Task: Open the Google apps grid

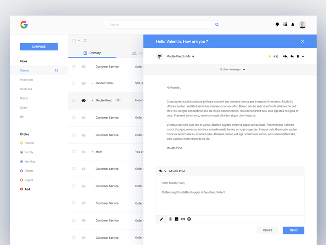Action: 285,24
